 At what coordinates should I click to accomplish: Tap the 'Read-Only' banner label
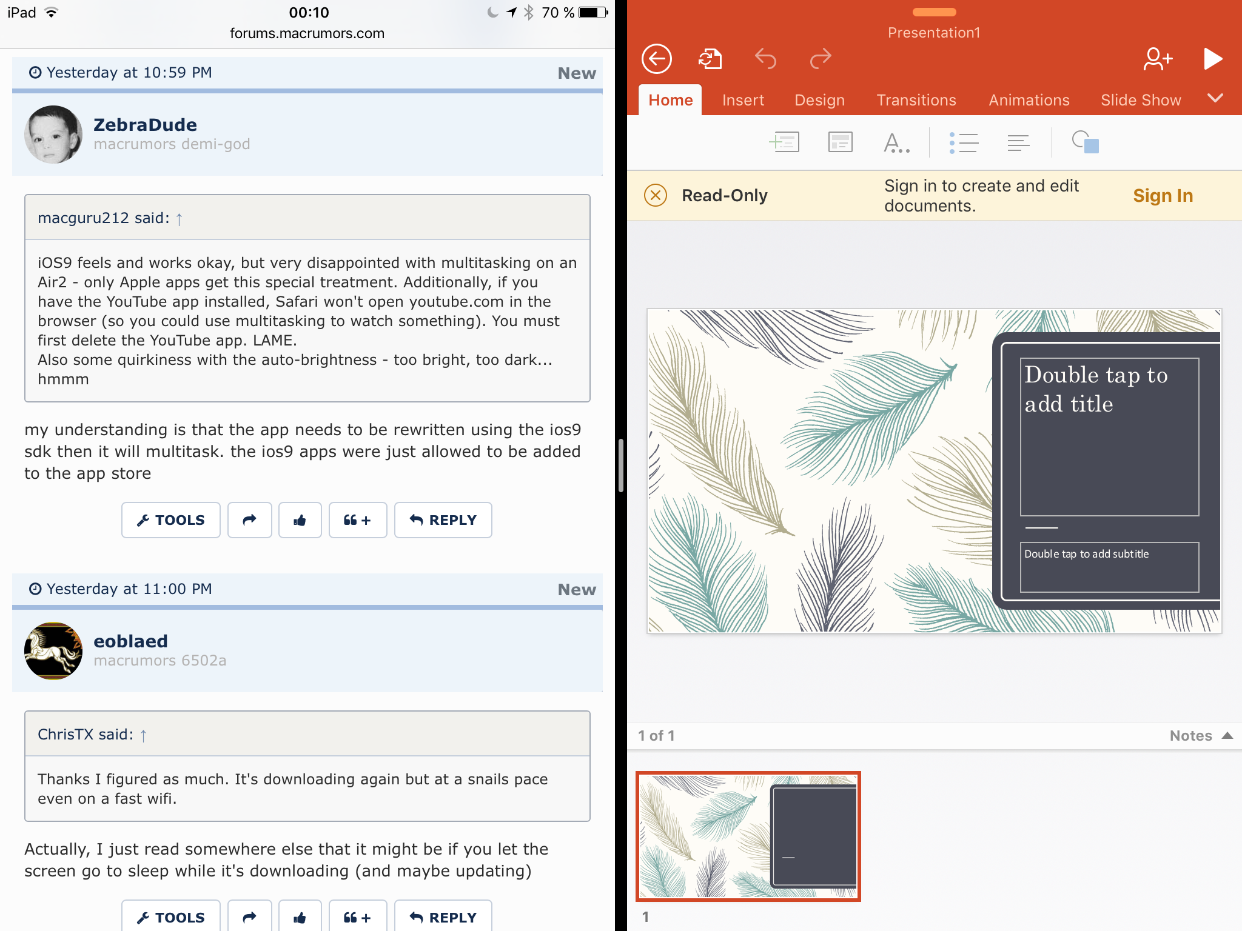725,195
